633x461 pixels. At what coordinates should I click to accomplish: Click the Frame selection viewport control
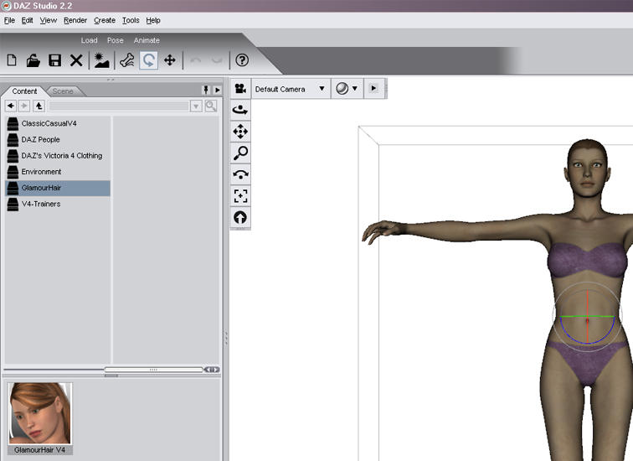click(240, 196)
